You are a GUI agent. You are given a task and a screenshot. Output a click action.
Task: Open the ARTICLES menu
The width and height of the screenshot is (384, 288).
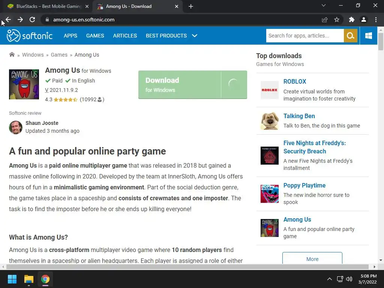tap(125, 36)
